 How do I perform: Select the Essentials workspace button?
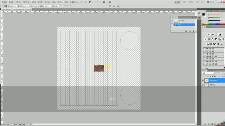177,2
